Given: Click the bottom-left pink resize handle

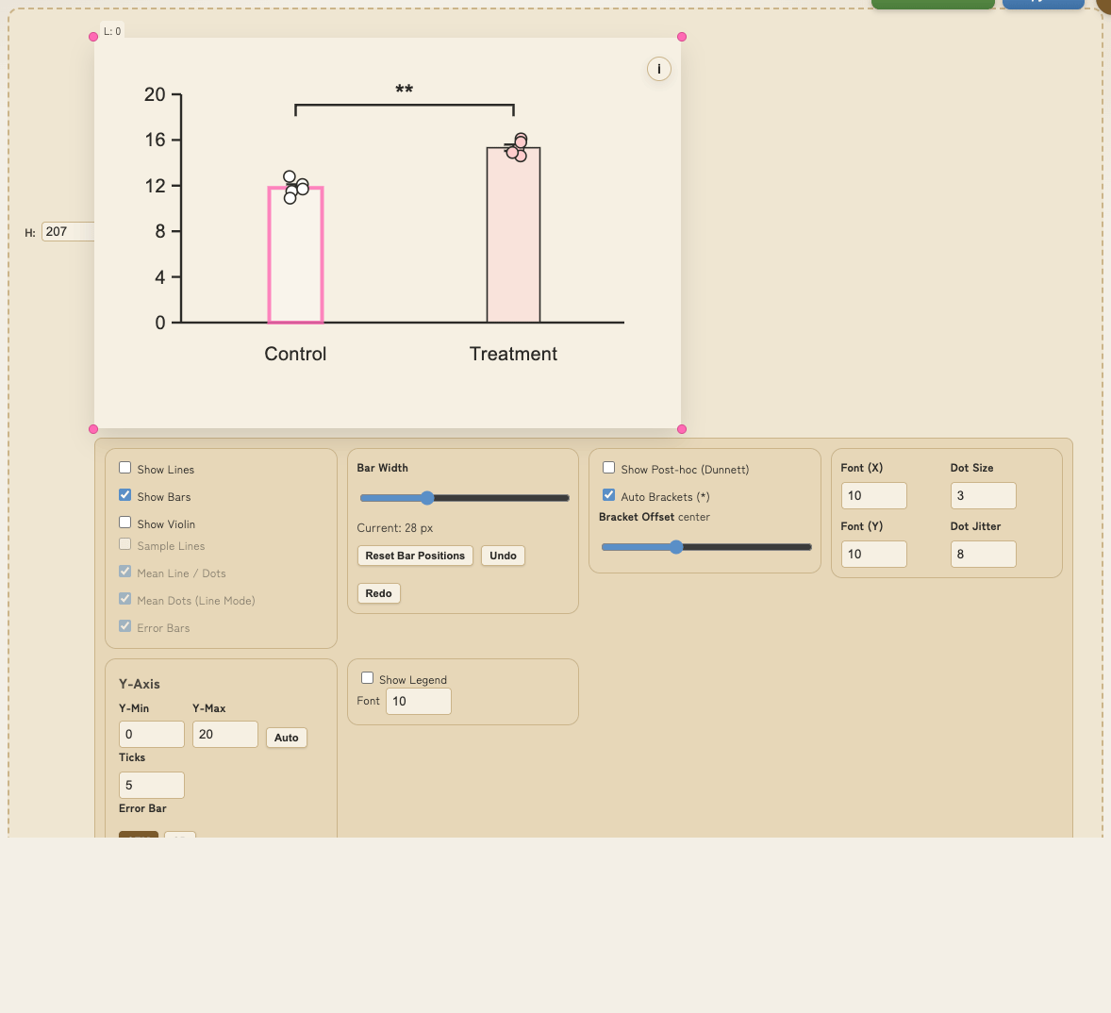Looking at the screenshot, I should [93, 429].
